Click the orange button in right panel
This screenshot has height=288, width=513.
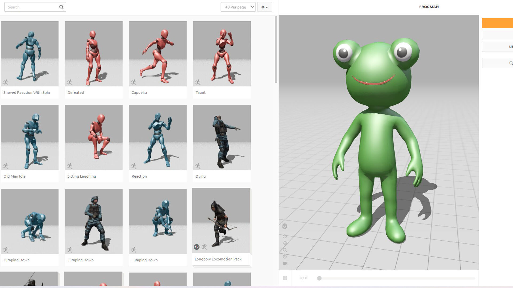point(497,23)
